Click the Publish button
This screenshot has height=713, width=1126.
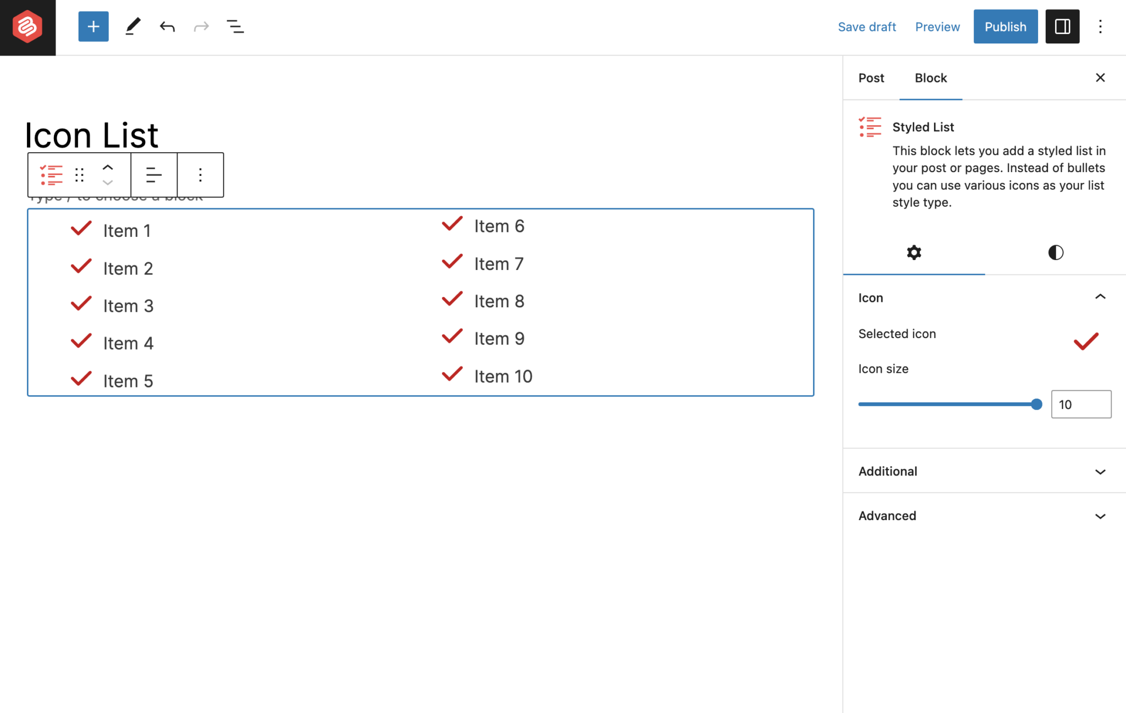coord(1005,26)
